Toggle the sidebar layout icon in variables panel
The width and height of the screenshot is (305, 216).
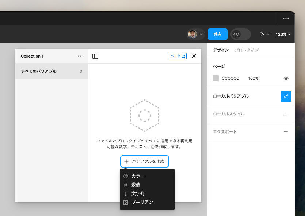pos(95,56)
